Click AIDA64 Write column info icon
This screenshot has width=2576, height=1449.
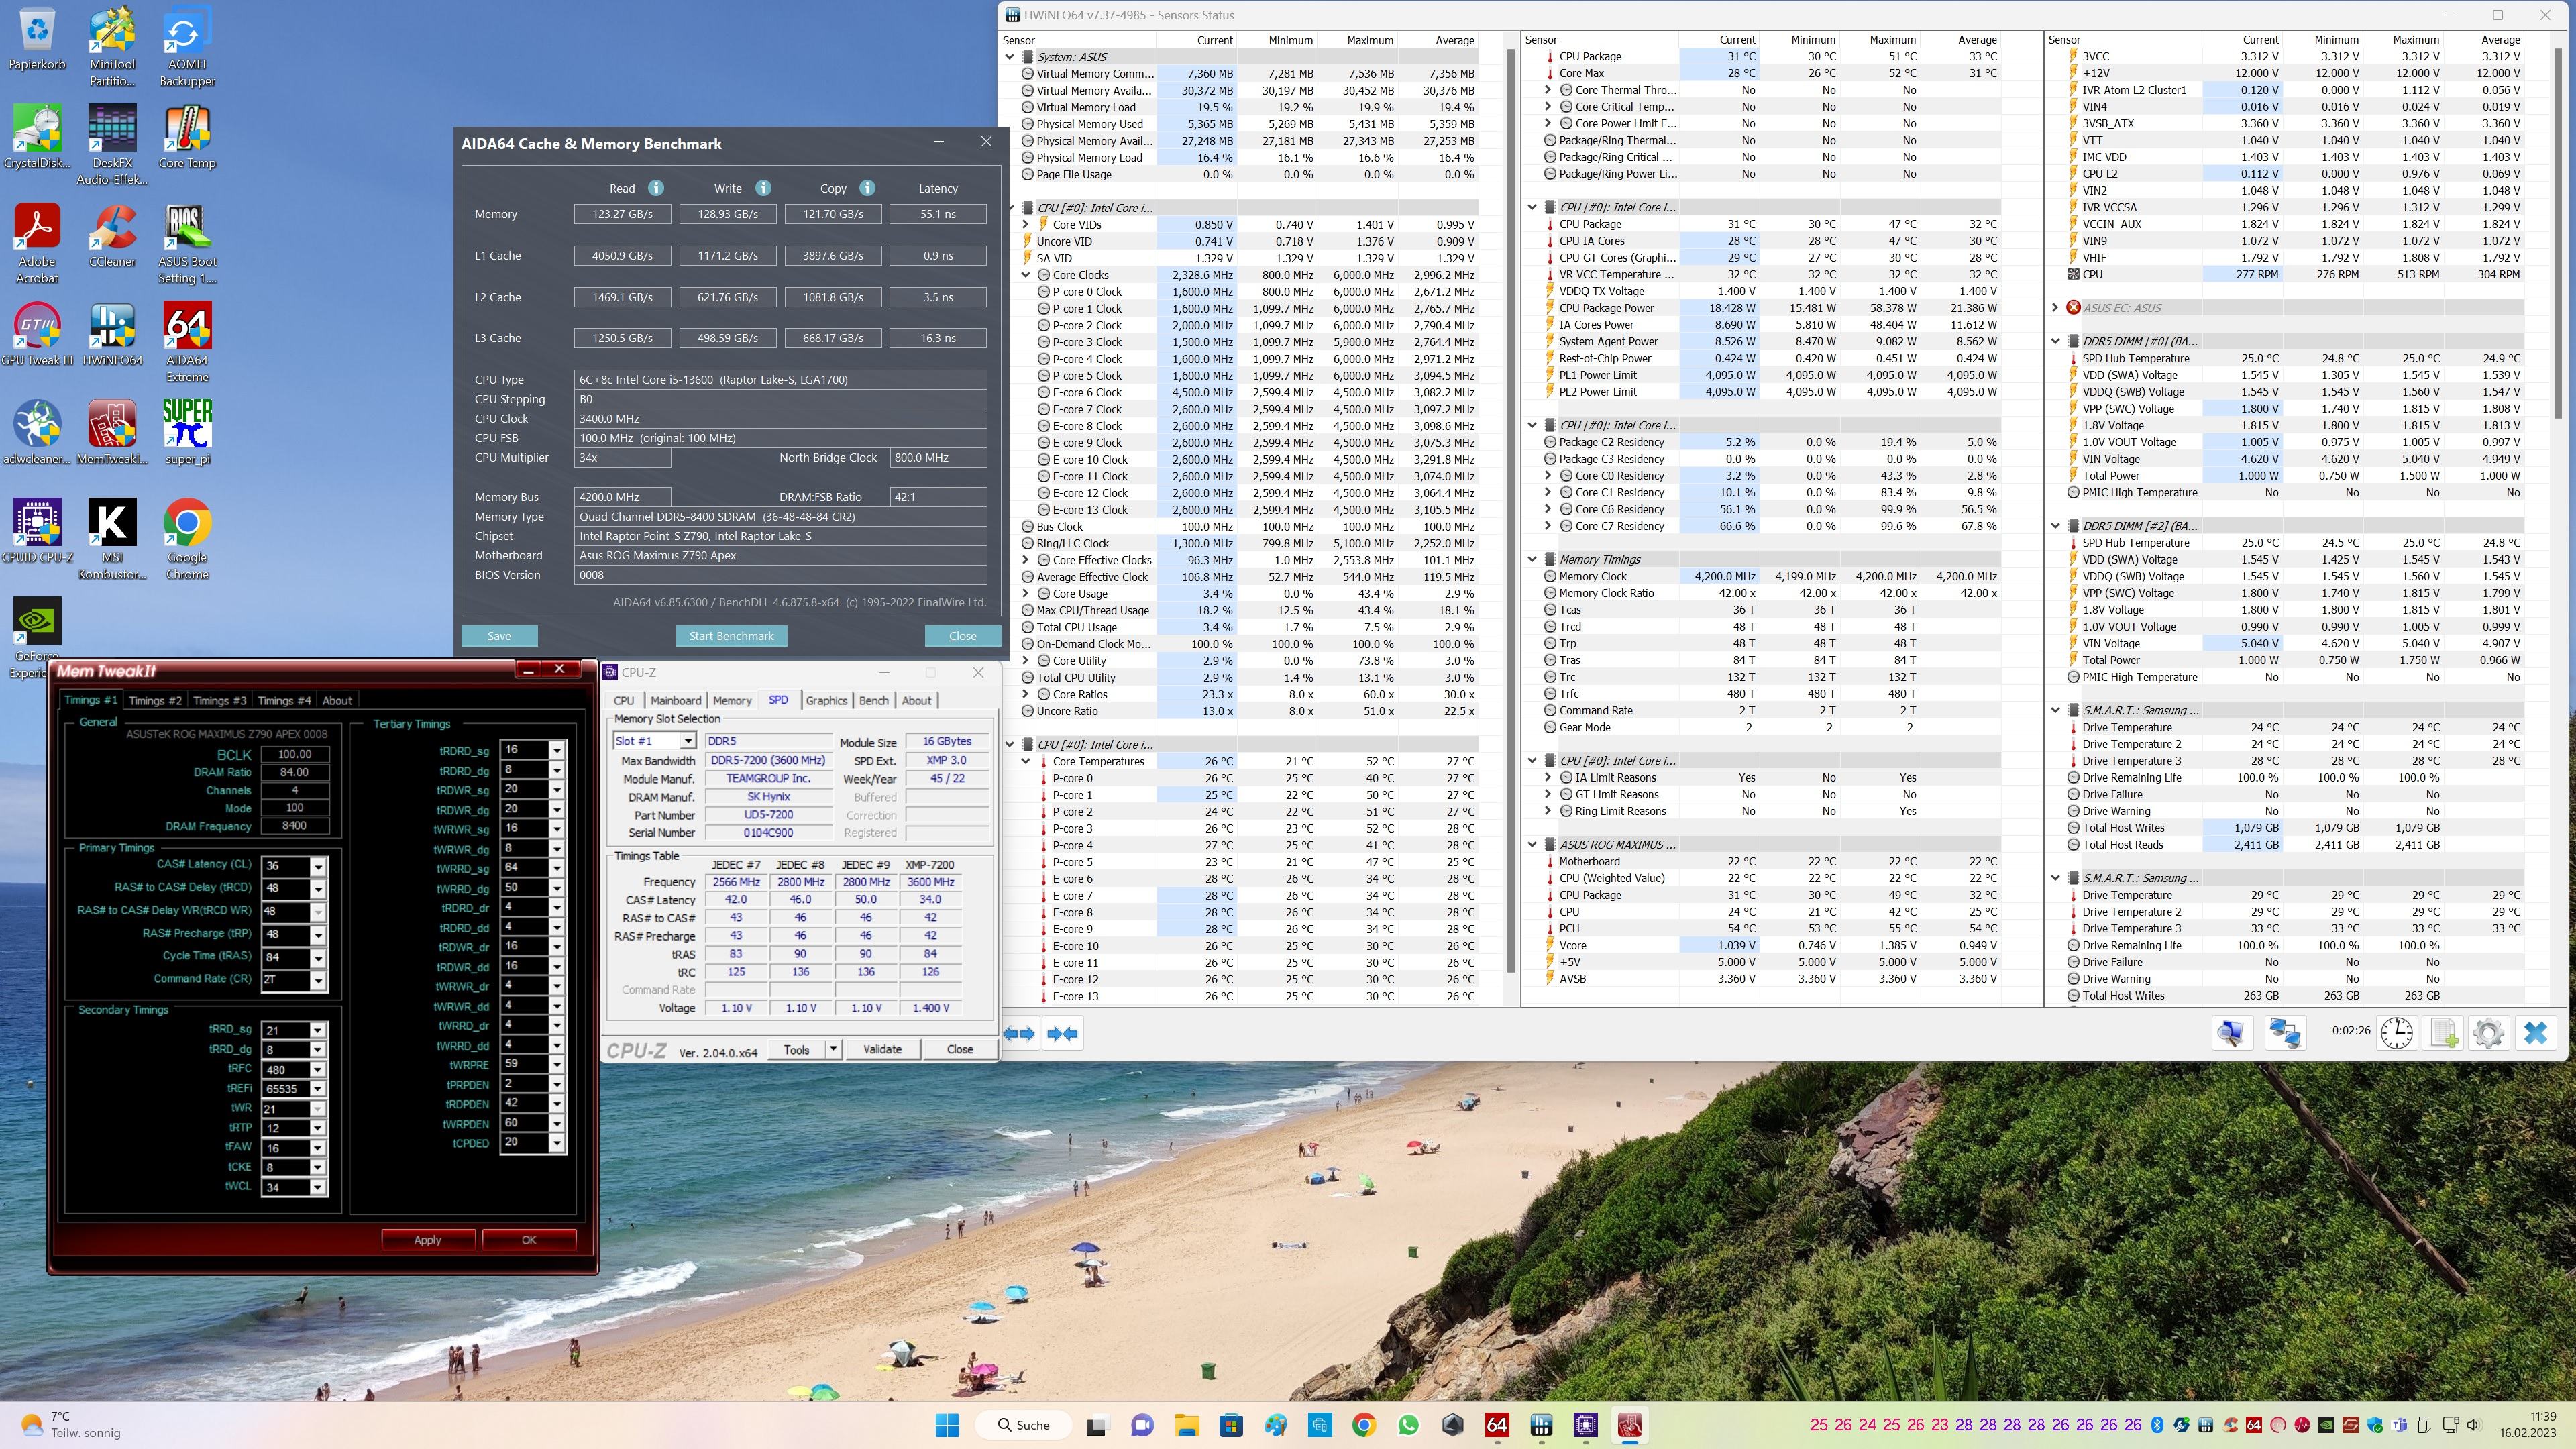pos(763,188)
